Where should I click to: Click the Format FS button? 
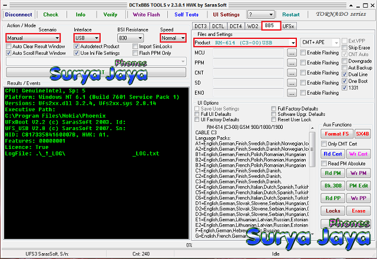pyautogui.click(x=336, y=134)
